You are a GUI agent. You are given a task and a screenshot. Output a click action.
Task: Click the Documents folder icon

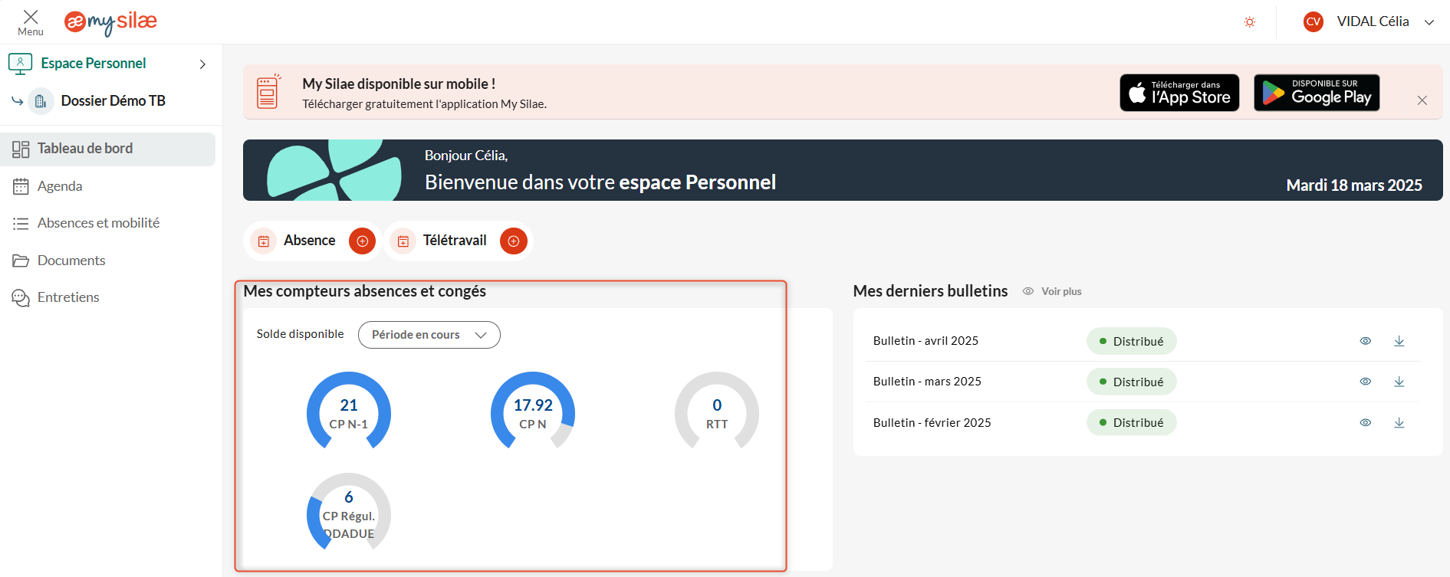click(21, 261)
